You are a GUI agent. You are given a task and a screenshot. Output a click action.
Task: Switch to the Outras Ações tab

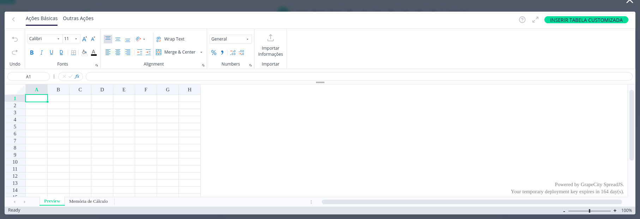[x=78, y=18]
